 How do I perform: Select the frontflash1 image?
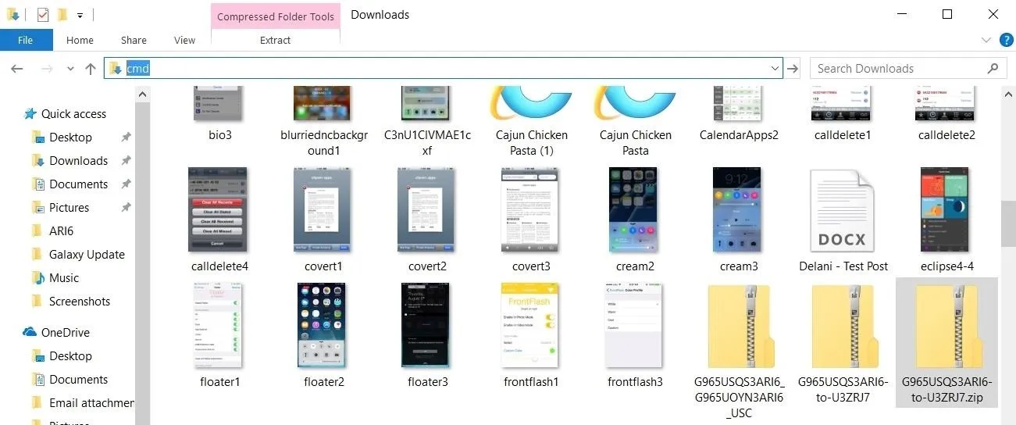coord(531,336)
